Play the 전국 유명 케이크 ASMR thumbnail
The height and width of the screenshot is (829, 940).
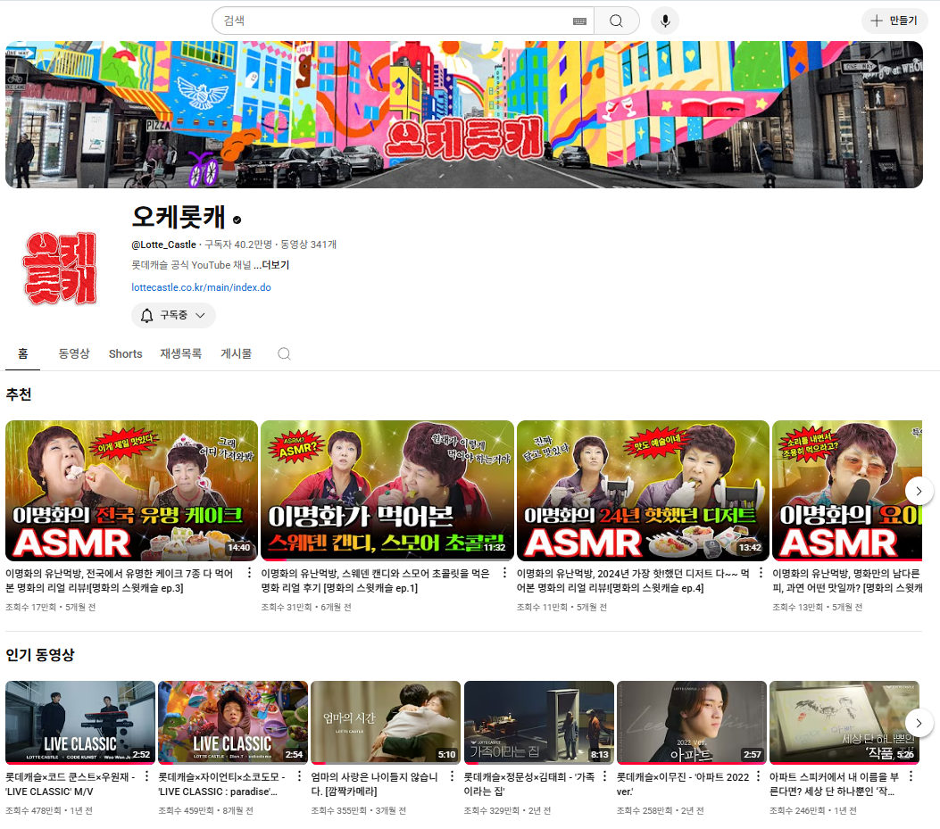point(131,491)
